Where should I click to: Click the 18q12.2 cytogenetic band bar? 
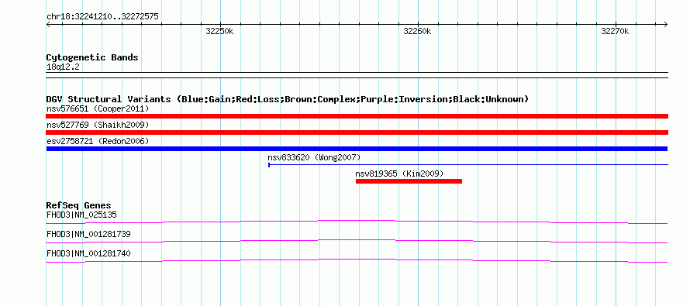357,75
